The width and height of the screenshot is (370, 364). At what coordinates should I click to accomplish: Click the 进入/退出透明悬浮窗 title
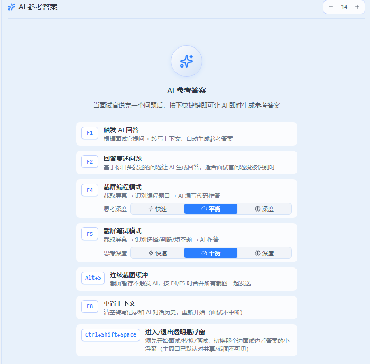pyautogui.click(x=175, y=332)
